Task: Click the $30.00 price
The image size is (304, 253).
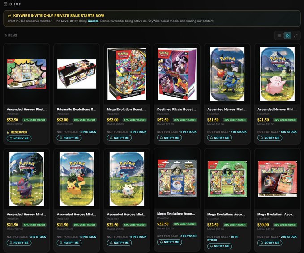Action: pos(263,225)
